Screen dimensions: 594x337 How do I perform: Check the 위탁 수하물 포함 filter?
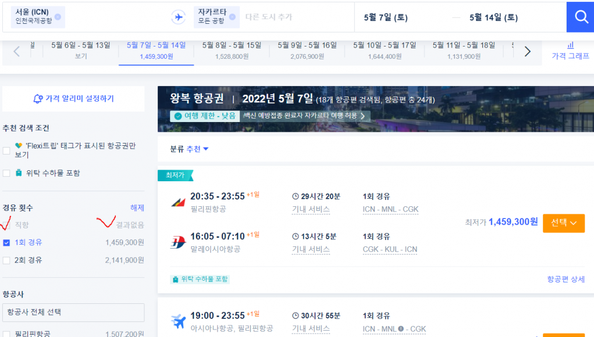coord(6,173)
